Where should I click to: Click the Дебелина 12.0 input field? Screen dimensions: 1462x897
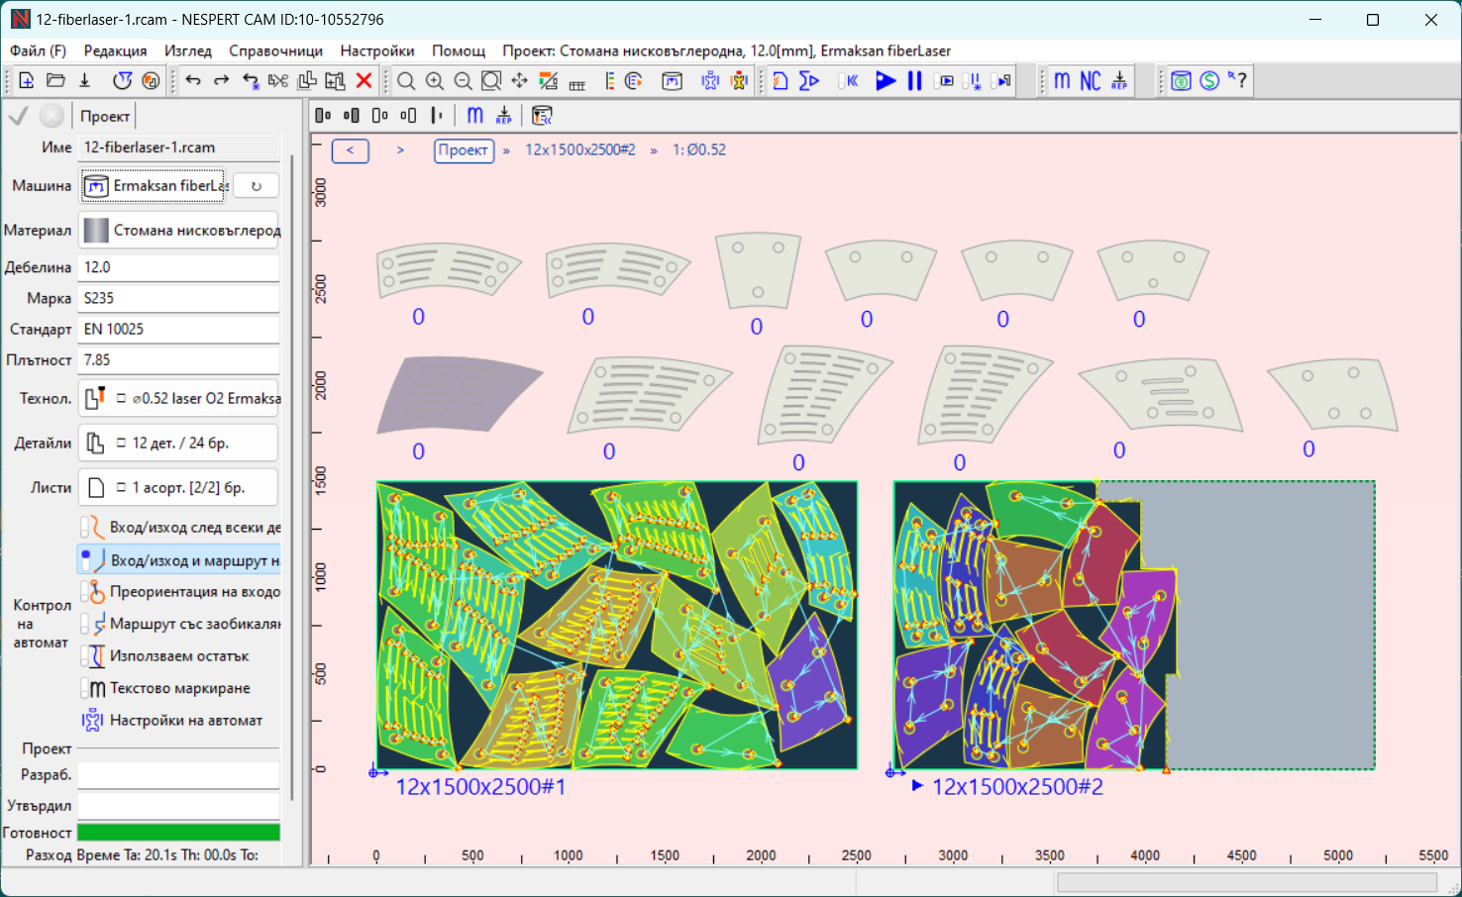[178, 267]
